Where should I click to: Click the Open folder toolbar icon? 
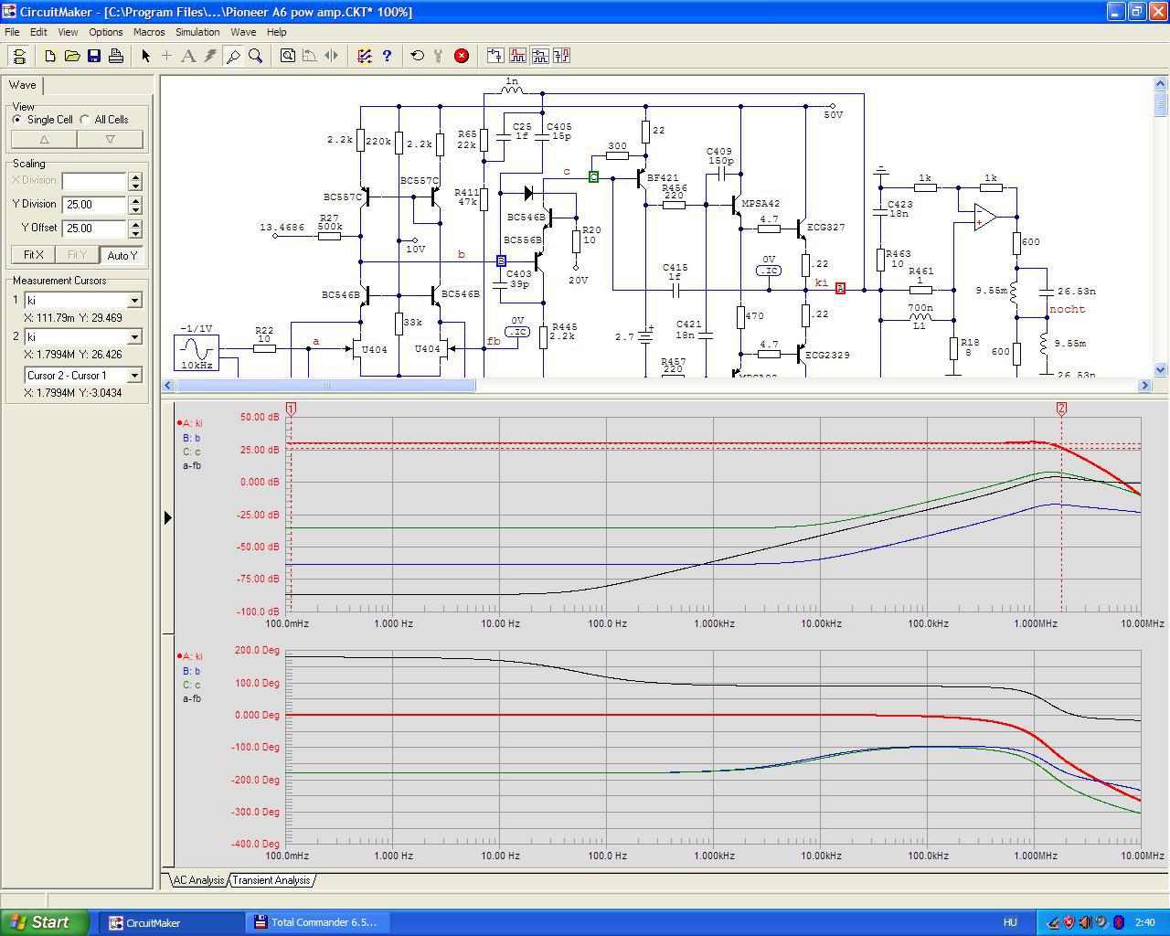pyautogui.click(x=72, y=56)
